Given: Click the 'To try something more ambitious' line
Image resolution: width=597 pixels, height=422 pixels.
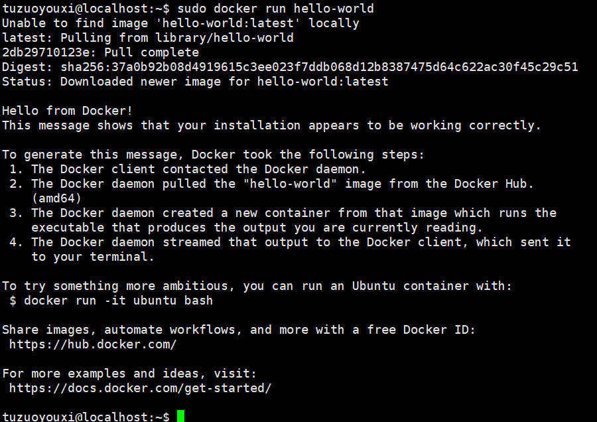Looking at the screenshot, I should point(257,286).
